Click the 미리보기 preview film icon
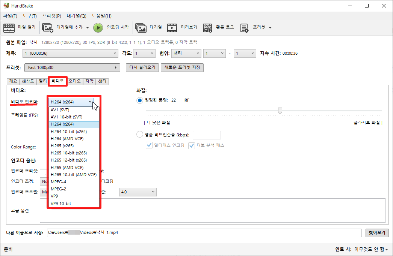Image resolution: width=393 pixels, height=256 pixels. click(172, 28)
